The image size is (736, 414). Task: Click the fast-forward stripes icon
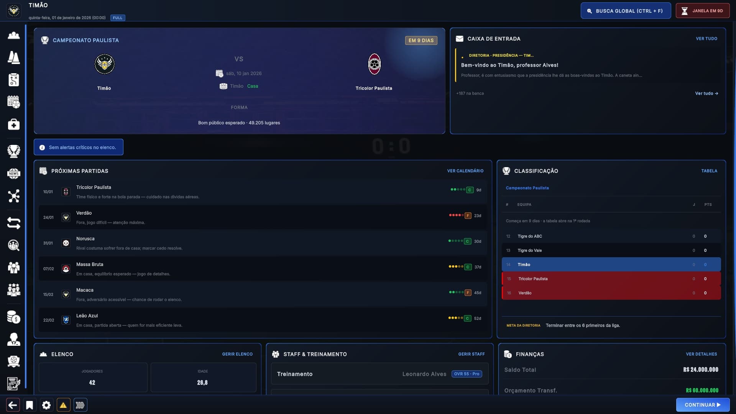click(80, 405)
